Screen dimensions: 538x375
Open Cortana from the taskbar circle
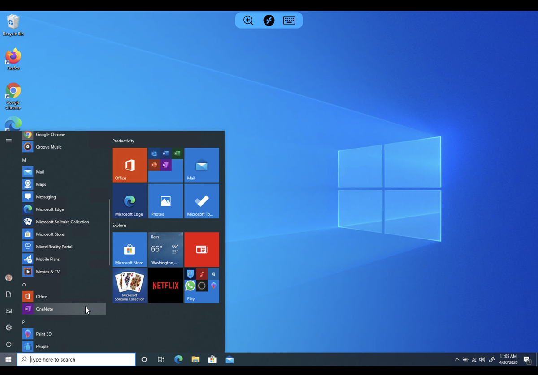144,359
